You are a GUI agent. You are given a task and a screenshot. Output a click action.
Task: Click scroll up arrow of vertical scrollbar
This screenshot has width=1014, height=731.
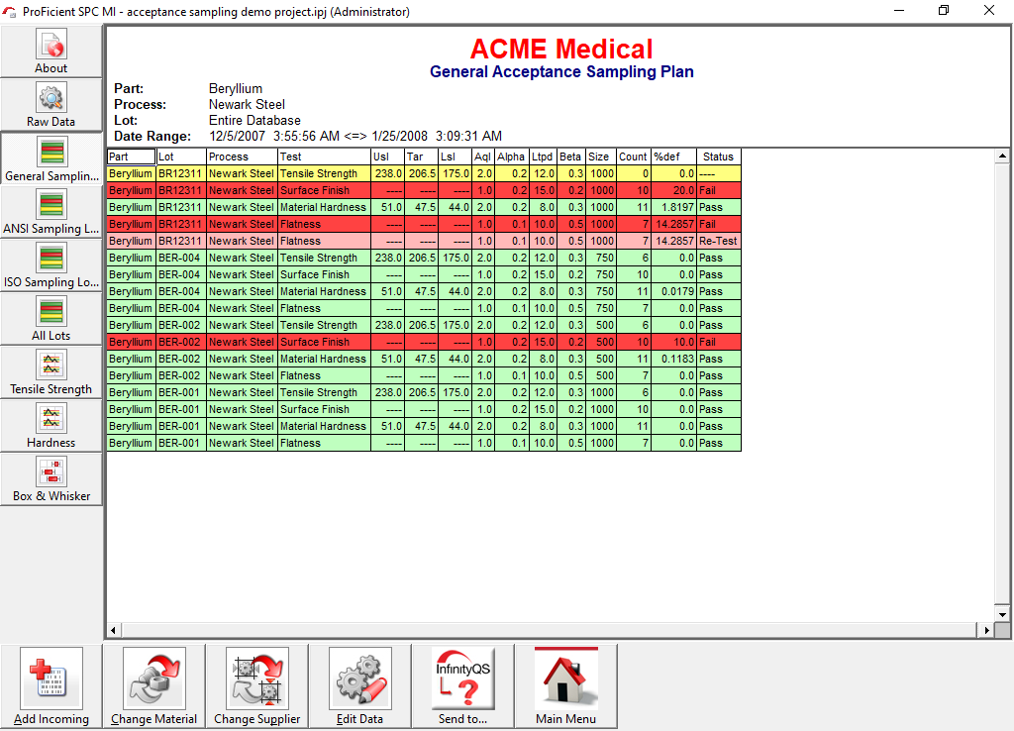tap(1002, 156)
